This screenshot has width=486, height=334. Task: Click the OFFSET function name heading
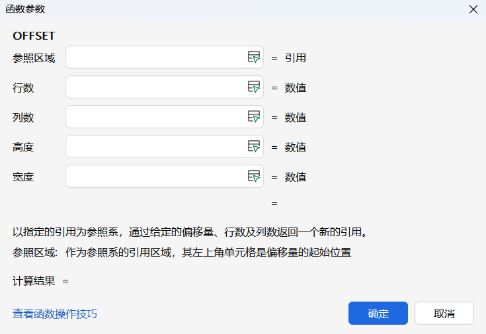pos(34,36)
